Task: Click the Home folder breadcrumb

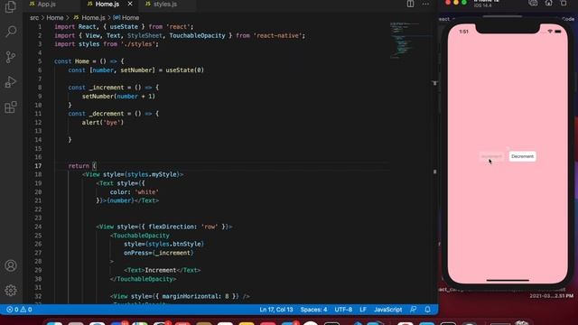Action: (x=55, y=18)
